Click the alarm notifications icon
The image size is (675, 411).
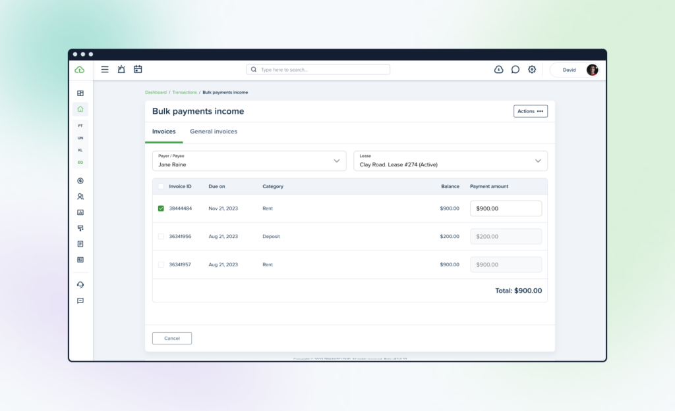[121, 69]
